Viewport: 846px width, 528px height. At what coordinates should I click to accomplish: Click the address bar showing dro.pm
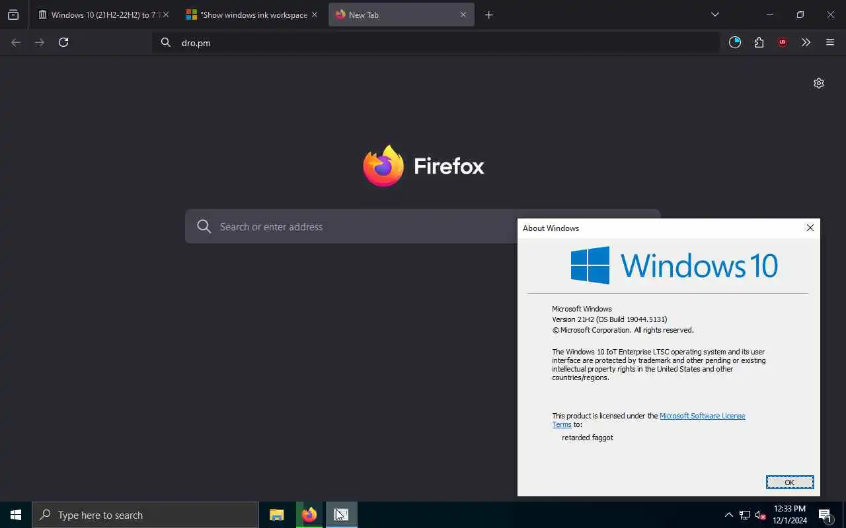point(436,42)
